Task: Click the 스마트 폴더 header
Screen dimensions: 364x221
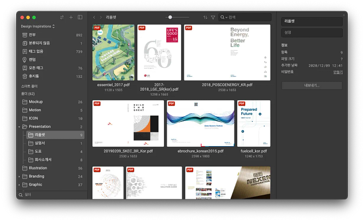Action: point(29,86)
